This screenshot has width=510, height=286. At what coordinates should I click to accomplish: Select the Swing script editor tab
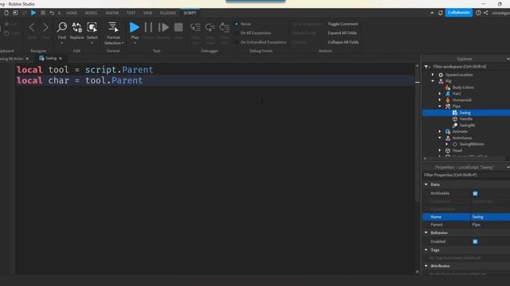(51, 58)
